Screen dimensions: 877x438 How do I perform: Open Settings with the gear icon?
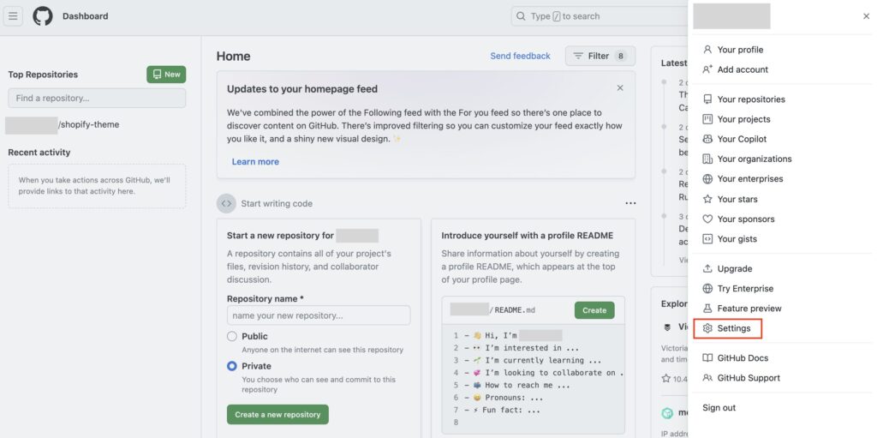727,328
